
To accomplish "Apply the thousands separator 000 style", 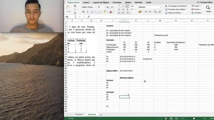I will point(150,12).
